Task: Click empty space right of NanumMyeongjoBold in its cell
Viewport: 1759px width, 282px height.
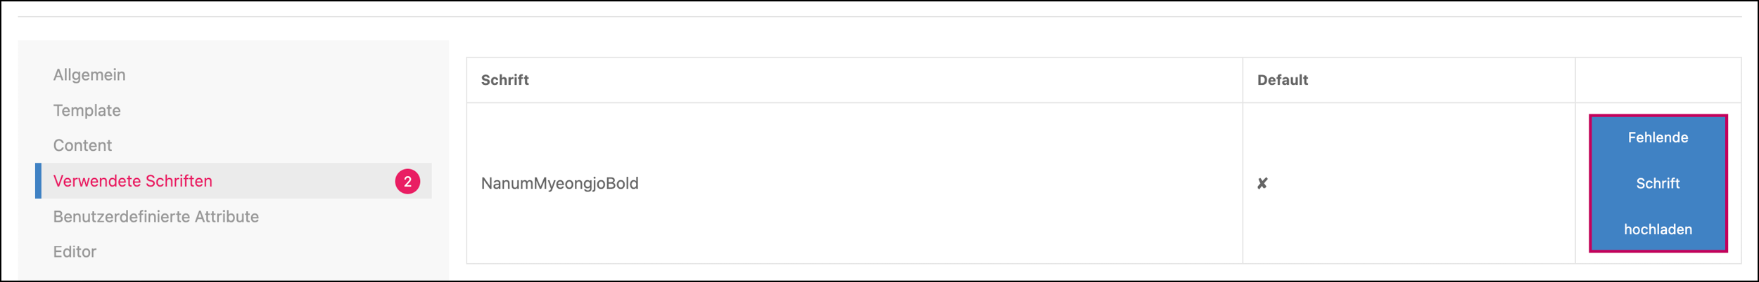Action: tap(915, 184)
